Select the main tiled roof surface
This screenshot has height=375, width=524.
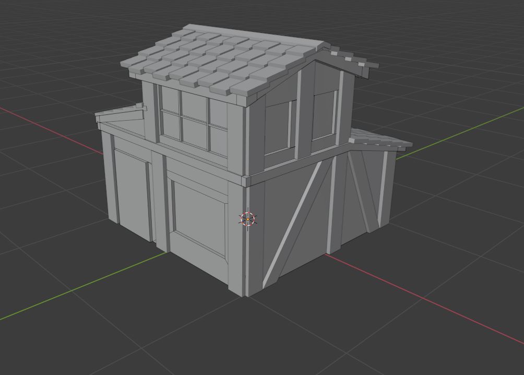(214, 62)
